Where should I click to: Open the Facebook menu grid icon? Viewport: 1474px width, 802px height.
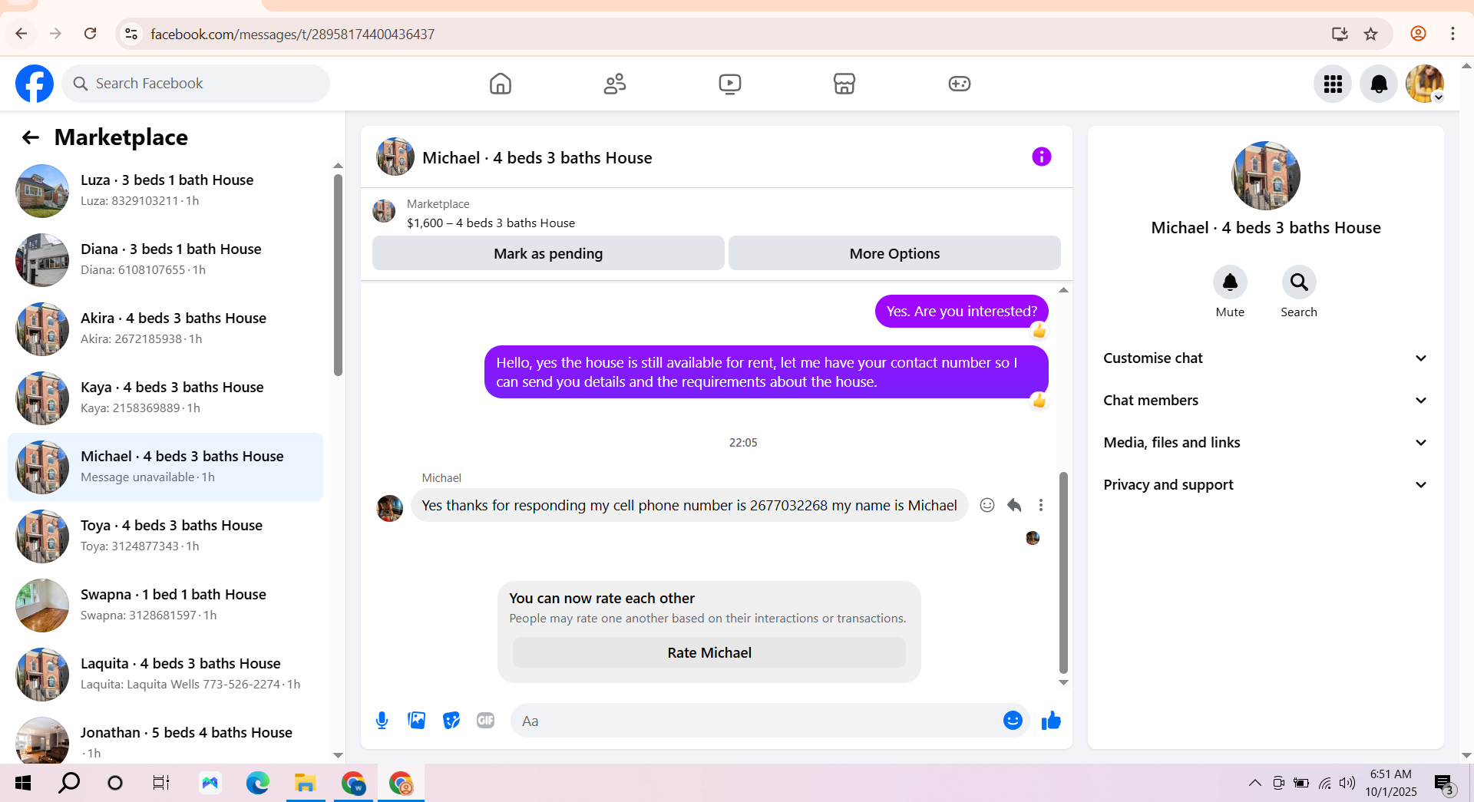click(1333, 84)
